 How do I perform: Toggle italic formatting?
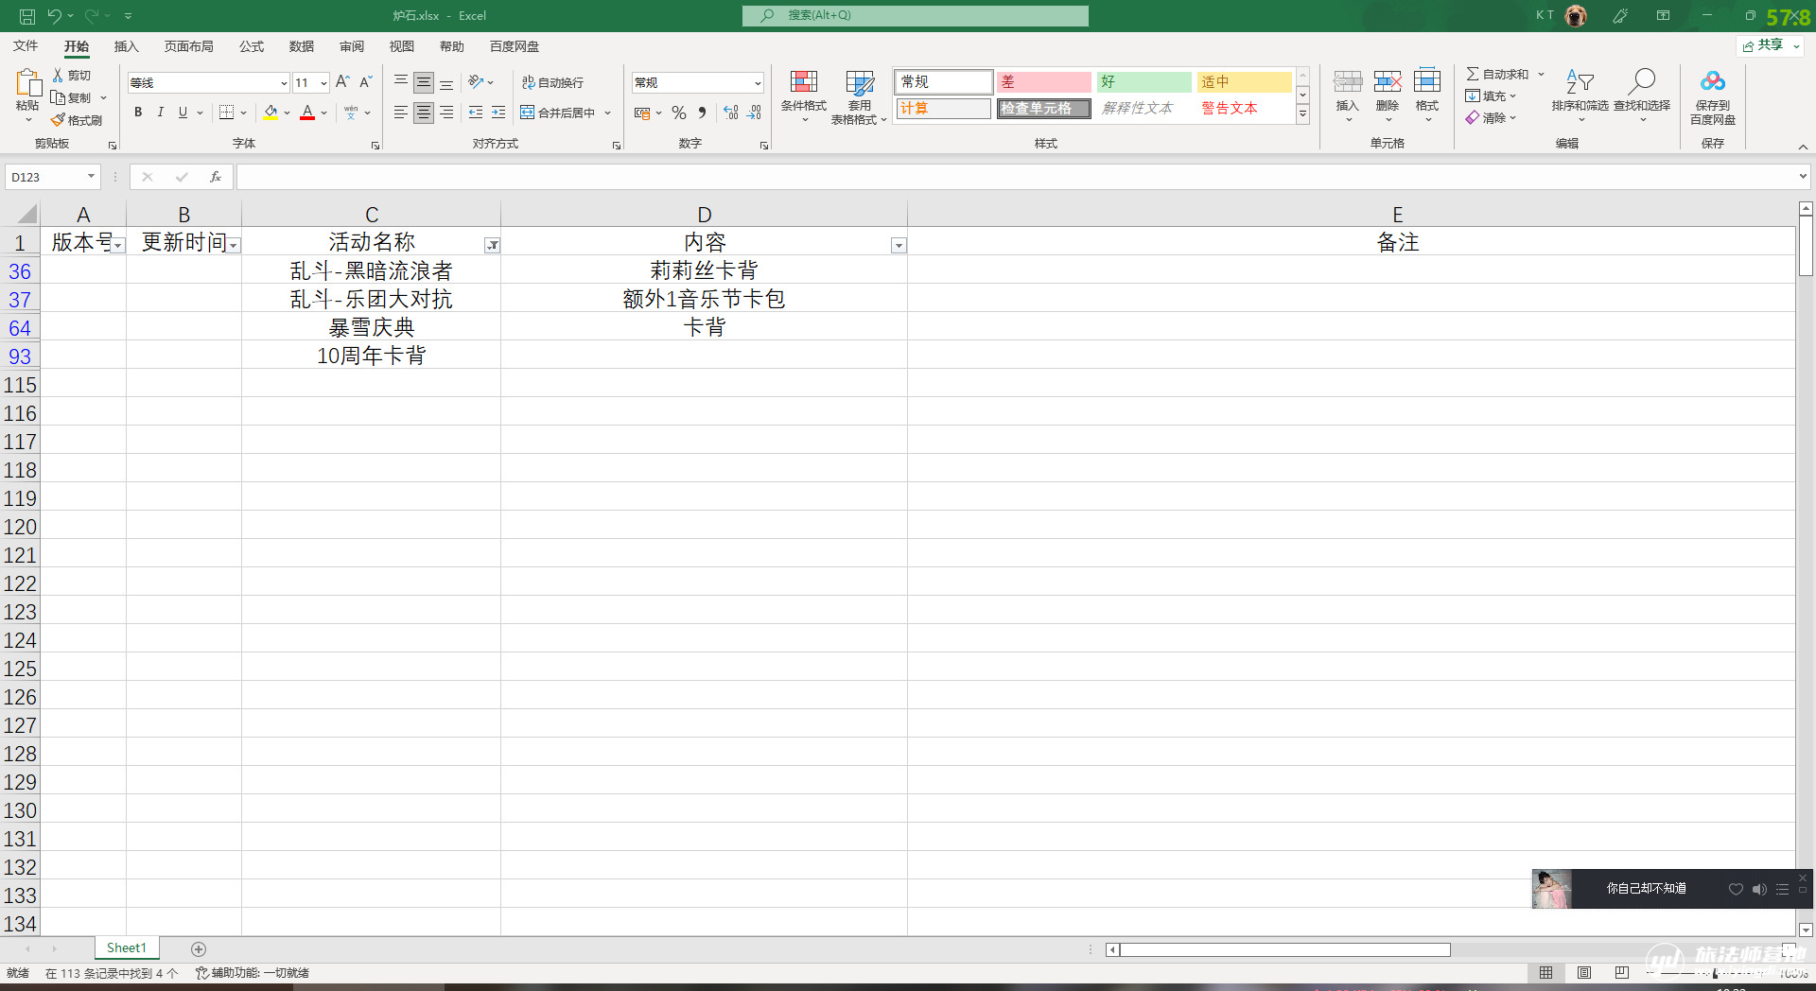tap(161, 113)
